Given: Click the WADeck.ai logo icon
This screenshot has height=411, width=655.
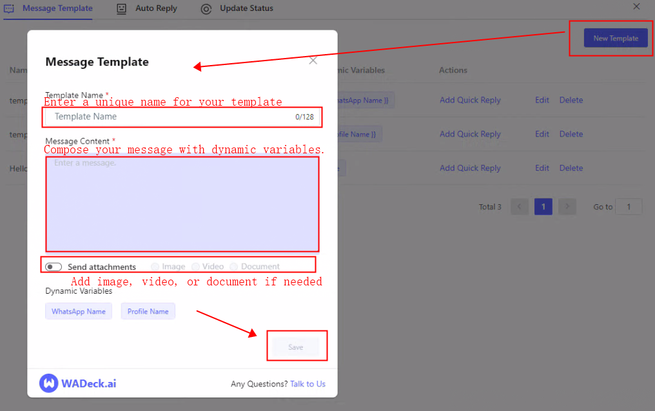Looking at the screenshot, I should (49, 383).
